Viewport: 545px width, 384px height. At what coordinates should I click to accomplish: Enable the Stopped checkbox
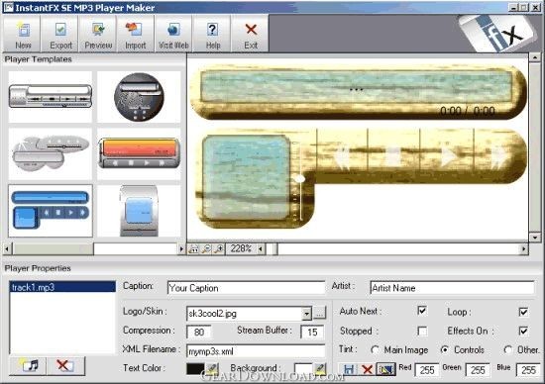click(422, 331)
